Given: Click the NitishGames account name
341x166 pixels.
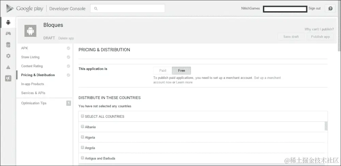Looking at the screenshot, I should point(250,9).
